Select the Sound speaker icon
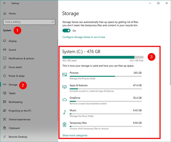171x142 pixels. click(4, 50)
